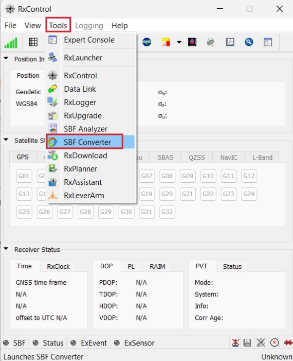This screenshot has height=361, width=293.
Task: Close the Tools menu via its header
Action: 58,25
